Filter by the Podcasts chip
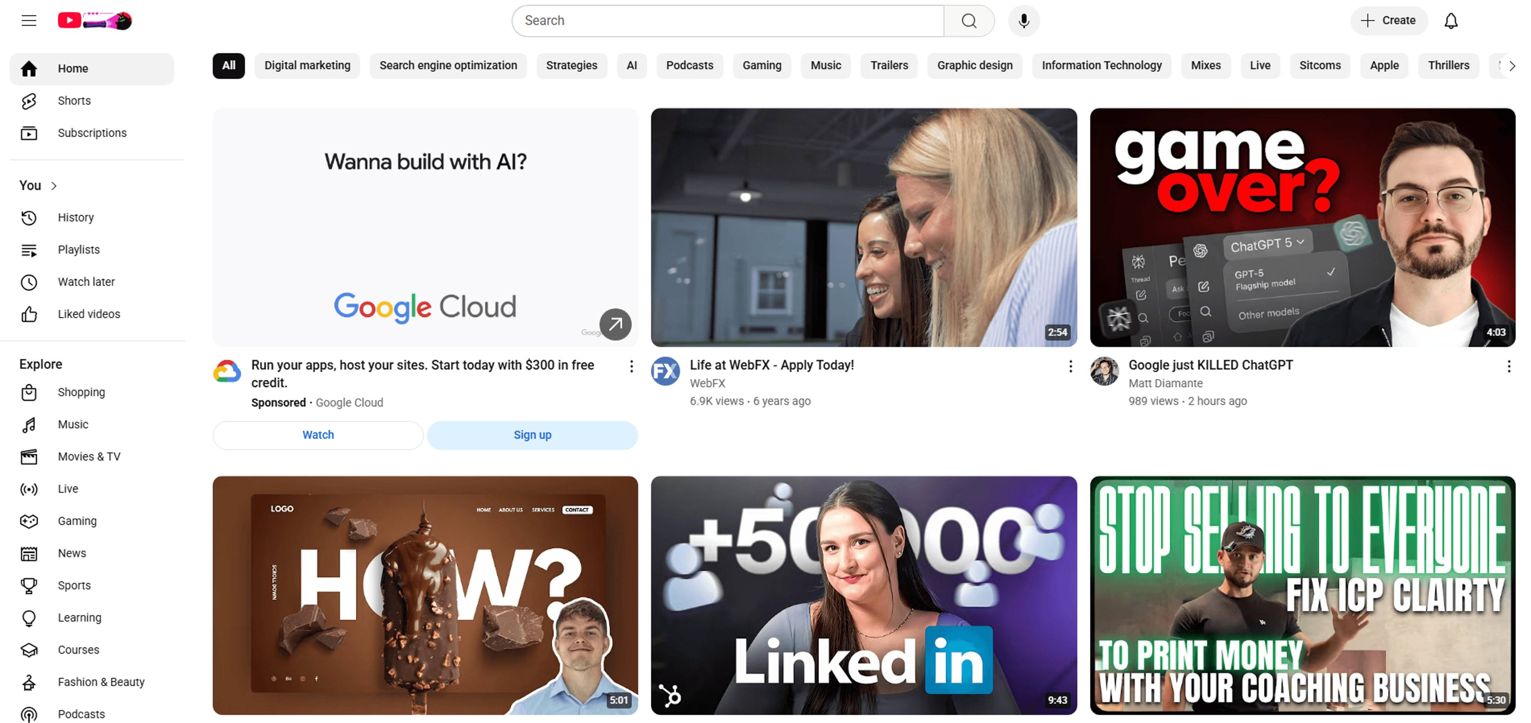The height and width of the screenshot is (723, 1531). click(689, 65)
